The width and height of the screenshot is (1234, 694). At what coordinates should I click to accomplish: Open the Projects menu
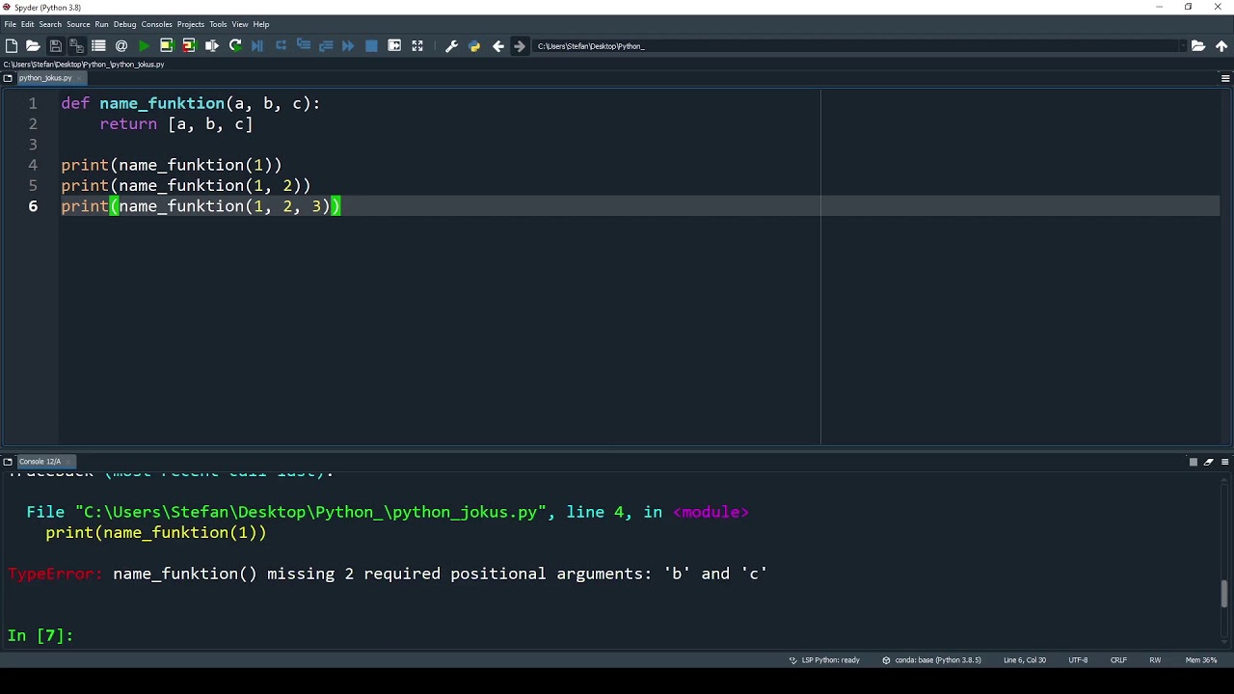(191, 24)
